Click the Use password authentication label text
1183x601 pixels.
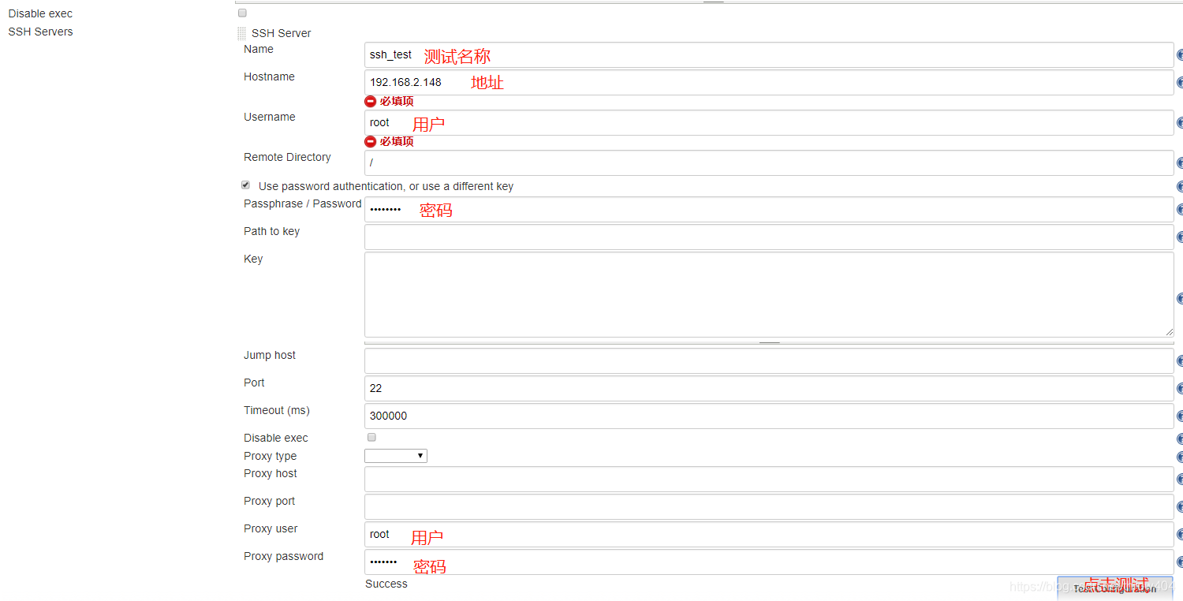tap(386, 186)
